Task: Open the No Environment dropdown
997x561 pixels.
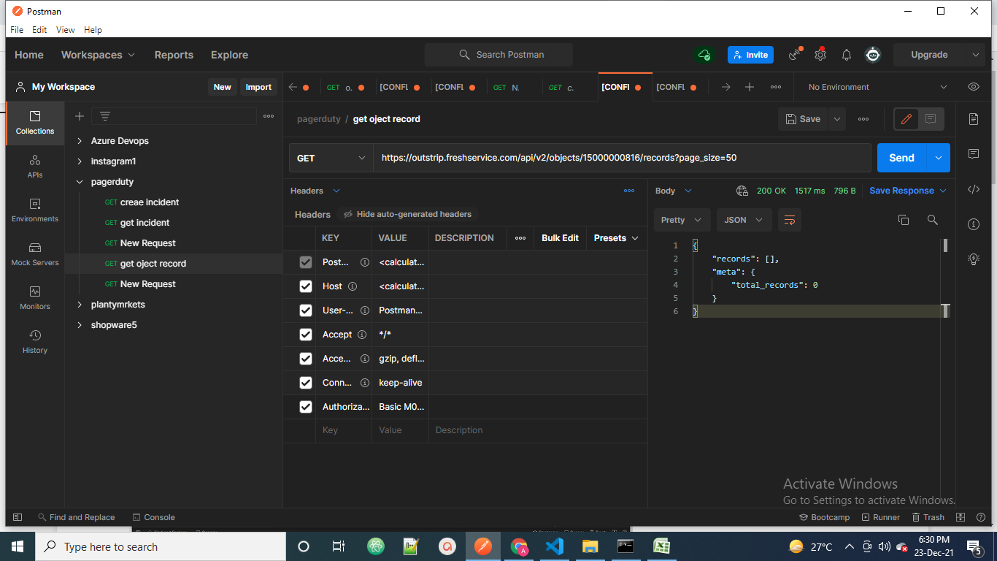Action: click(x=877, y=87)
